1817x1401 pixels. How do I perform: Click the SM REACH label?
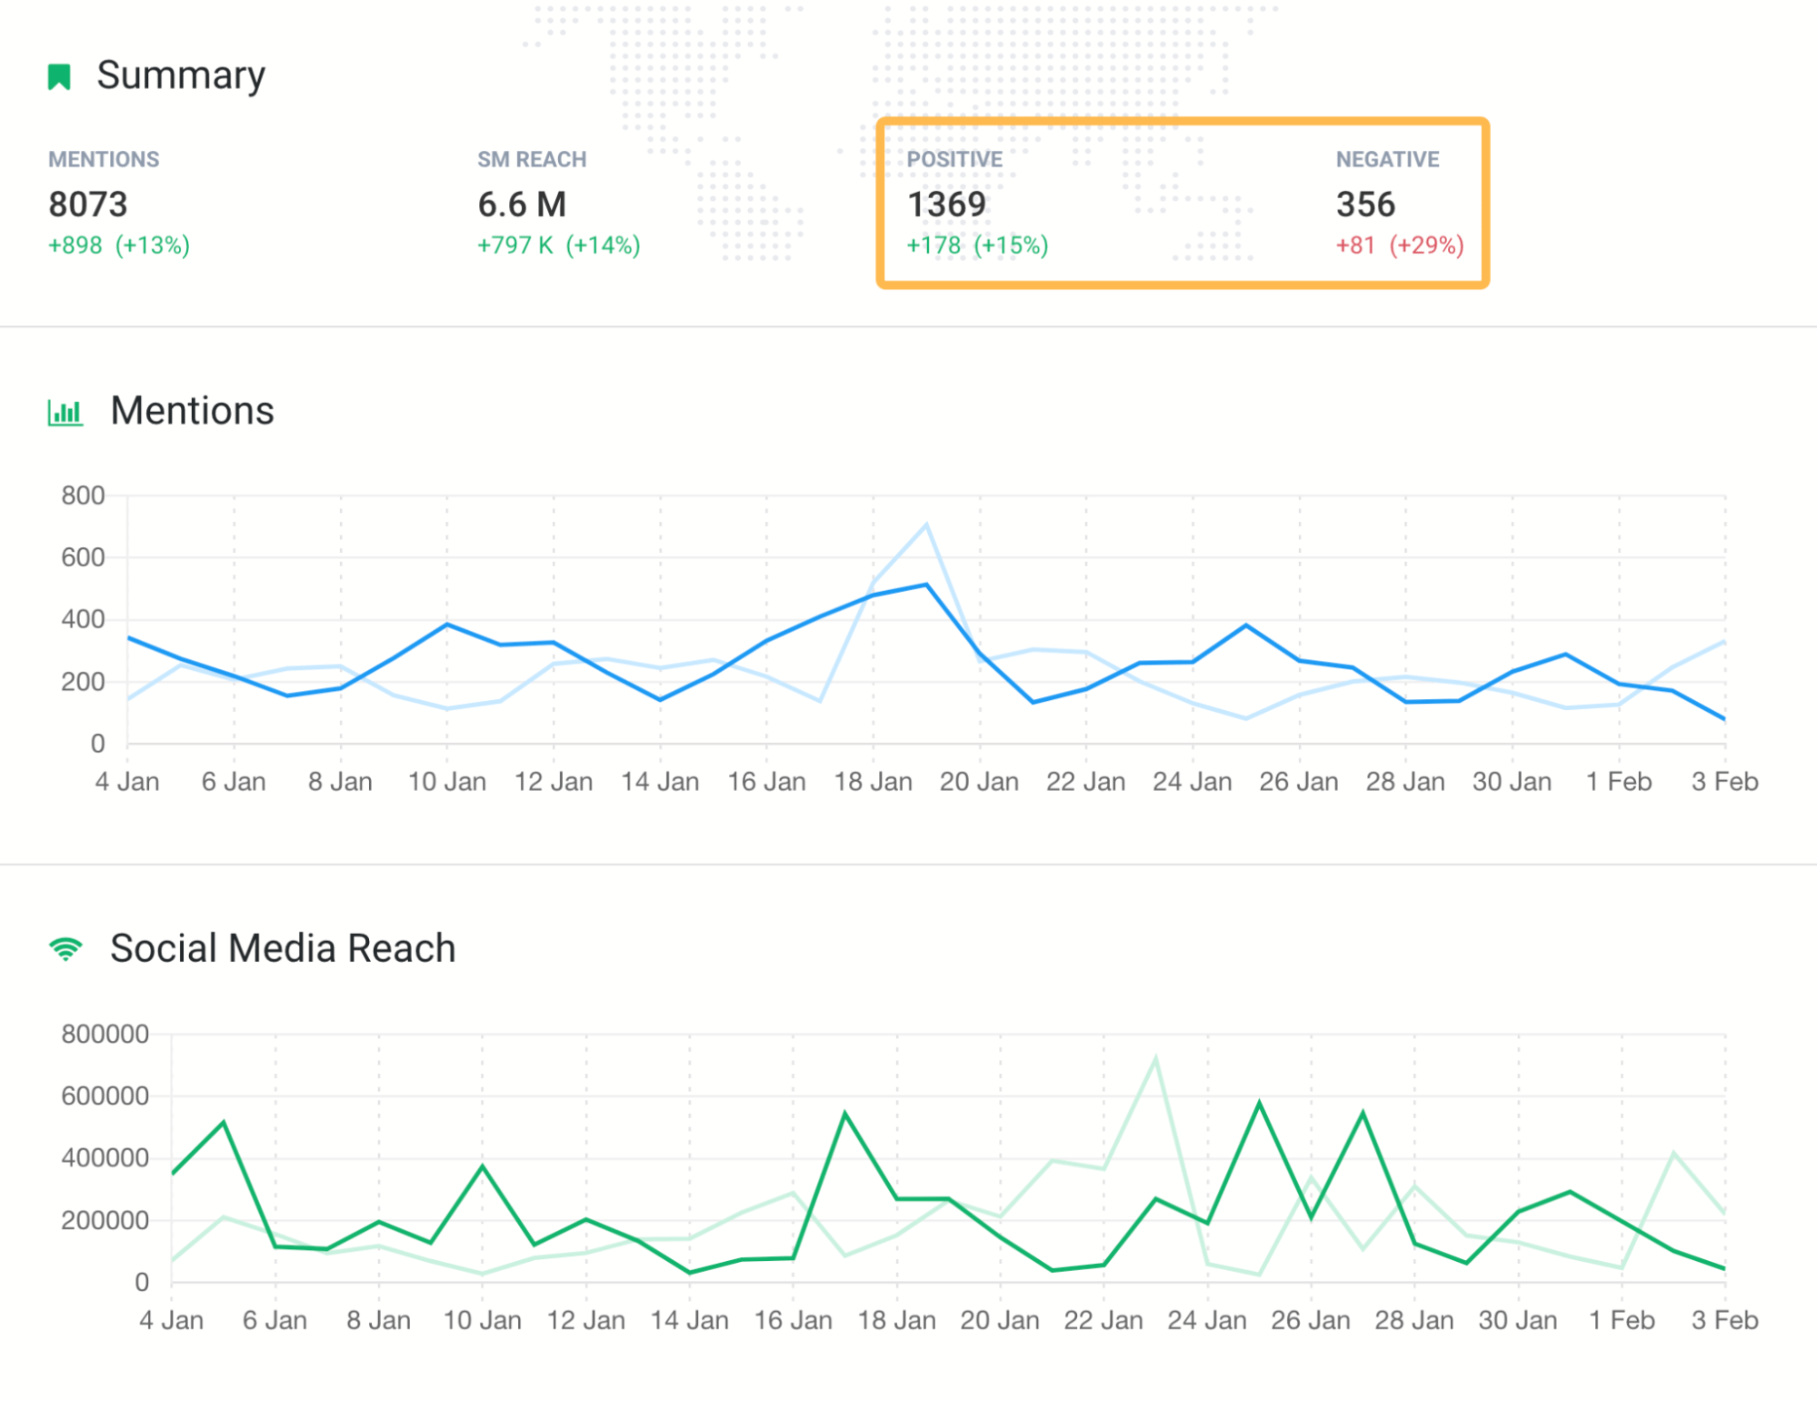click(x=532, y=159)
